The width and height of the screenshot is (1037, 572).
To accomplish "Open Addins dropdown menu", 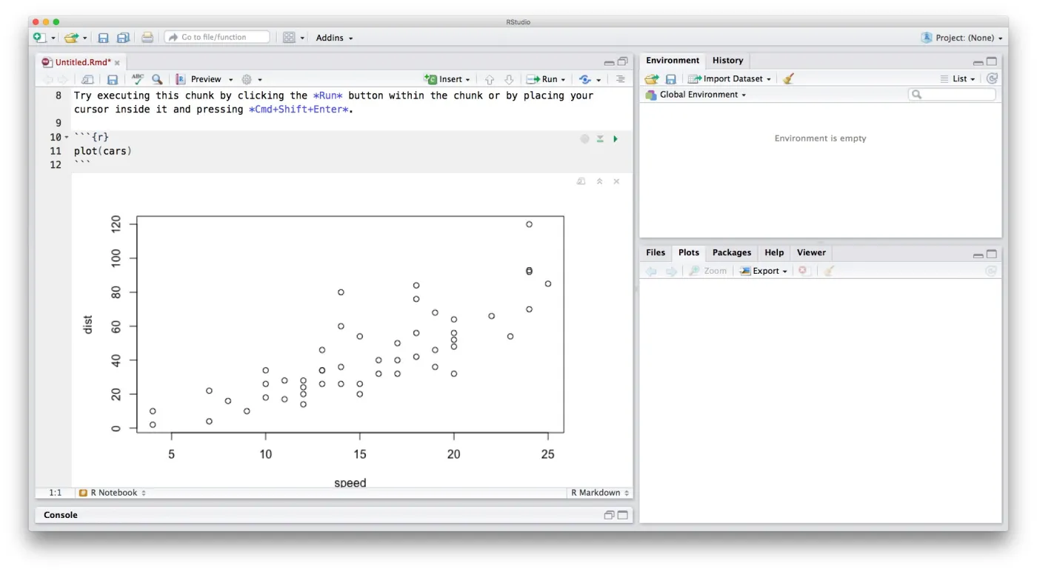I will [335, 38].
